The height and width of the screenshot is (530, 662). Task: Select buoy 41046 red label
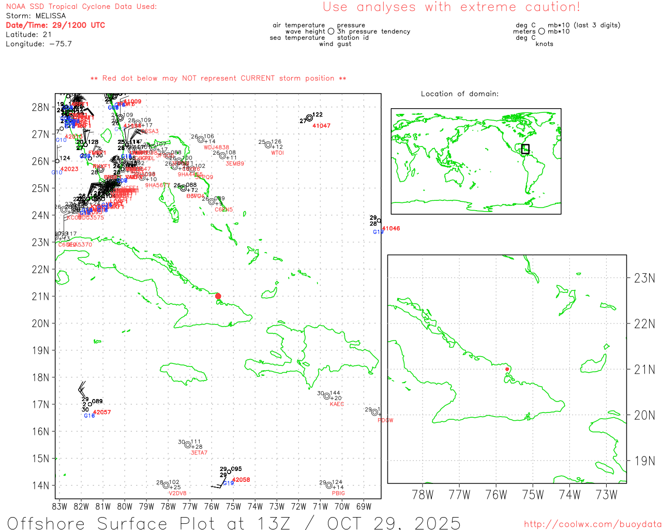(391, 228)
